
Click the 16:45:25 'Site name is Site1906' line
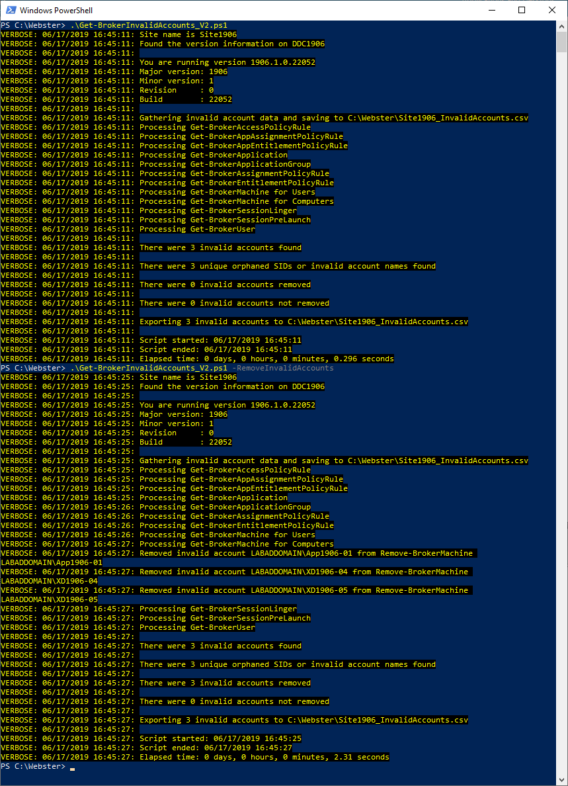(x=119, y=377)
